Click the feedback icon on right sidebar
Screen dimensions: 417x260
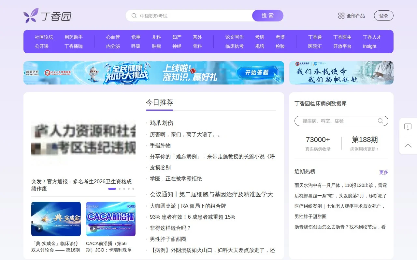pos(408,127)
